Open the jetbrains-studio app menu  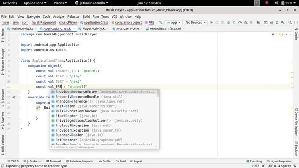(x=92, y=3)
